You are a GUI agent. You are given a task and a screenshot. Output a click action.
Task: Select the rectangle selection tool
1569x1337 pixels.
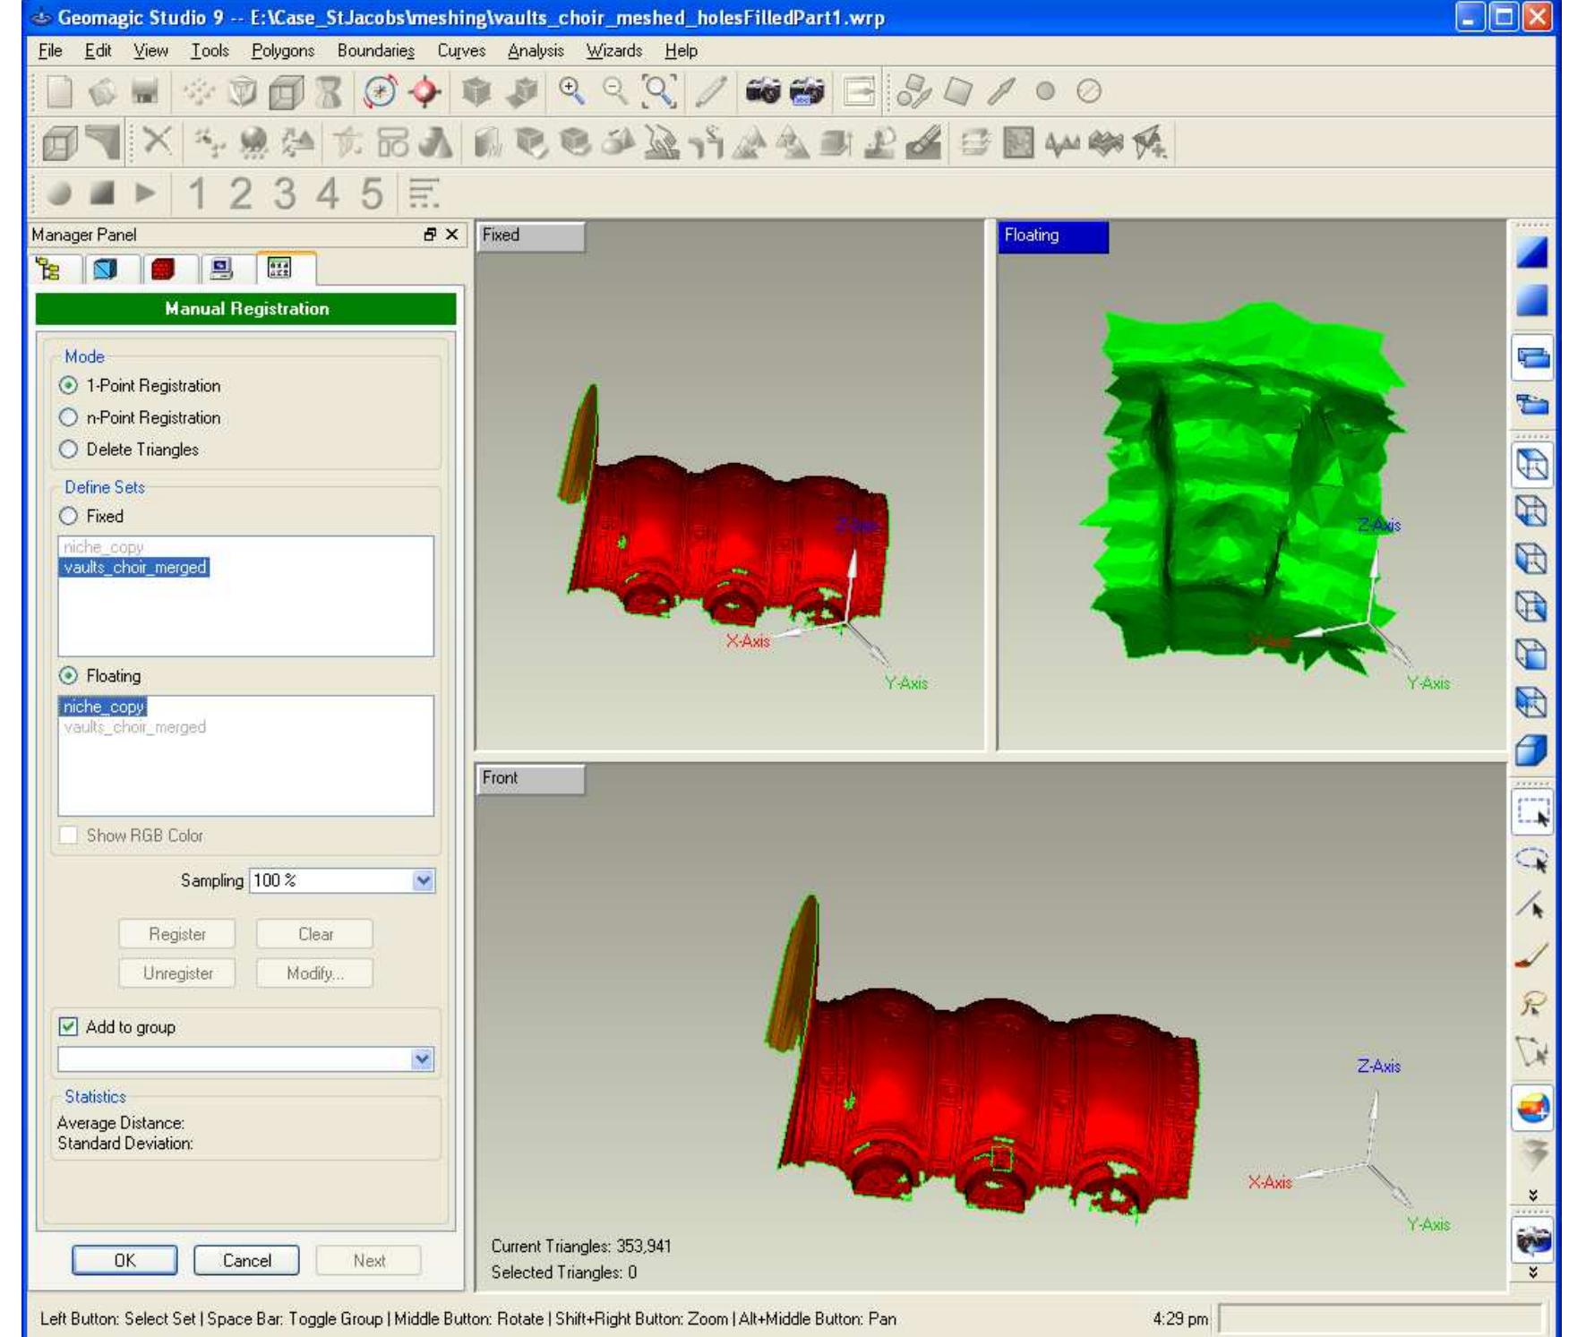click(1532, 813)
